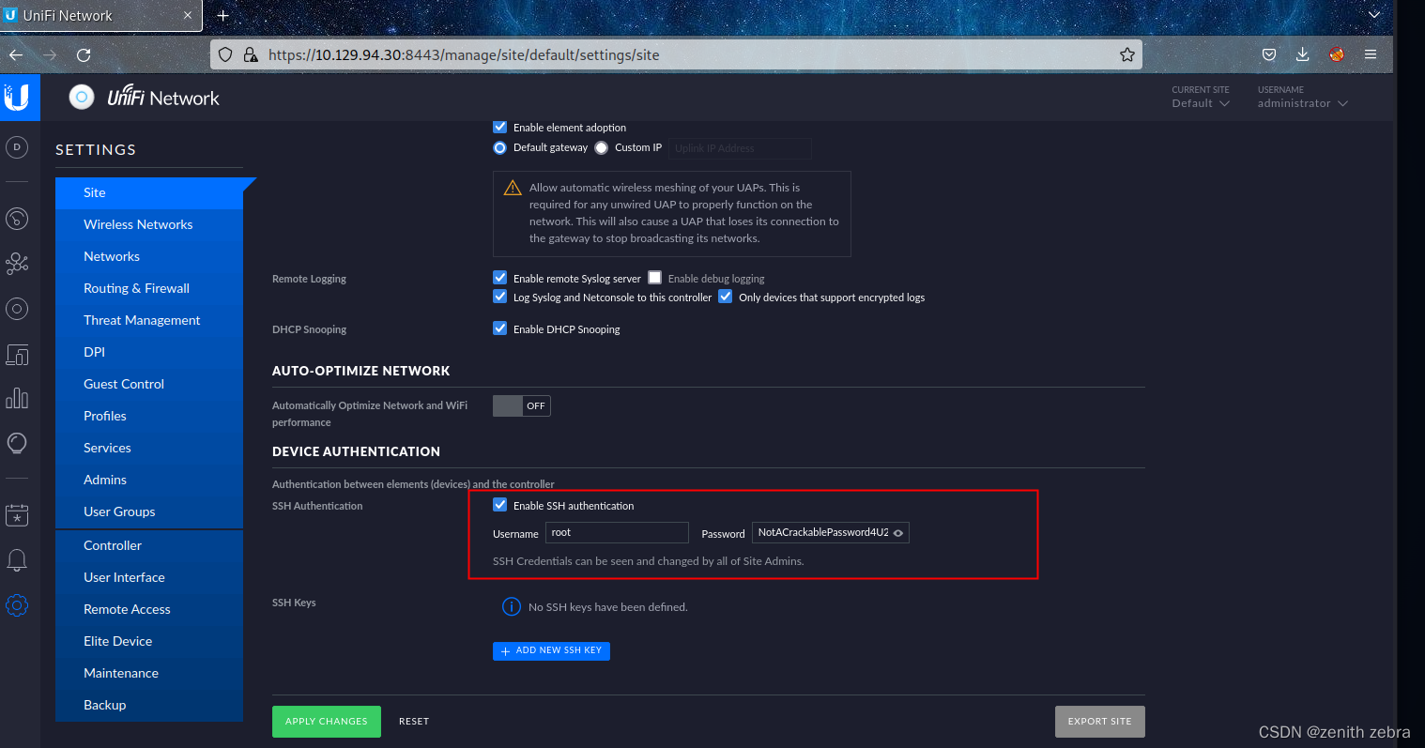The image size is (1425, 748).
Task: Open the Devices target icon in sidebar
Action: (x=17, y=309)
